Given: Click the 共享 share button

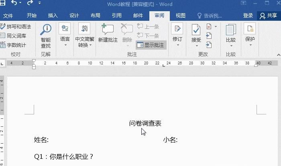Looking at the screenshot, I should pos(269,16).
